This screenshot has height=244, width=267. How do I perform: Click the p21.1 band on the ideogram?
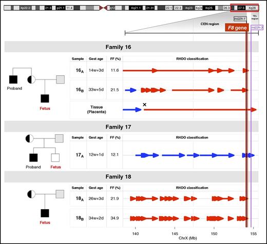coord(61,8)
